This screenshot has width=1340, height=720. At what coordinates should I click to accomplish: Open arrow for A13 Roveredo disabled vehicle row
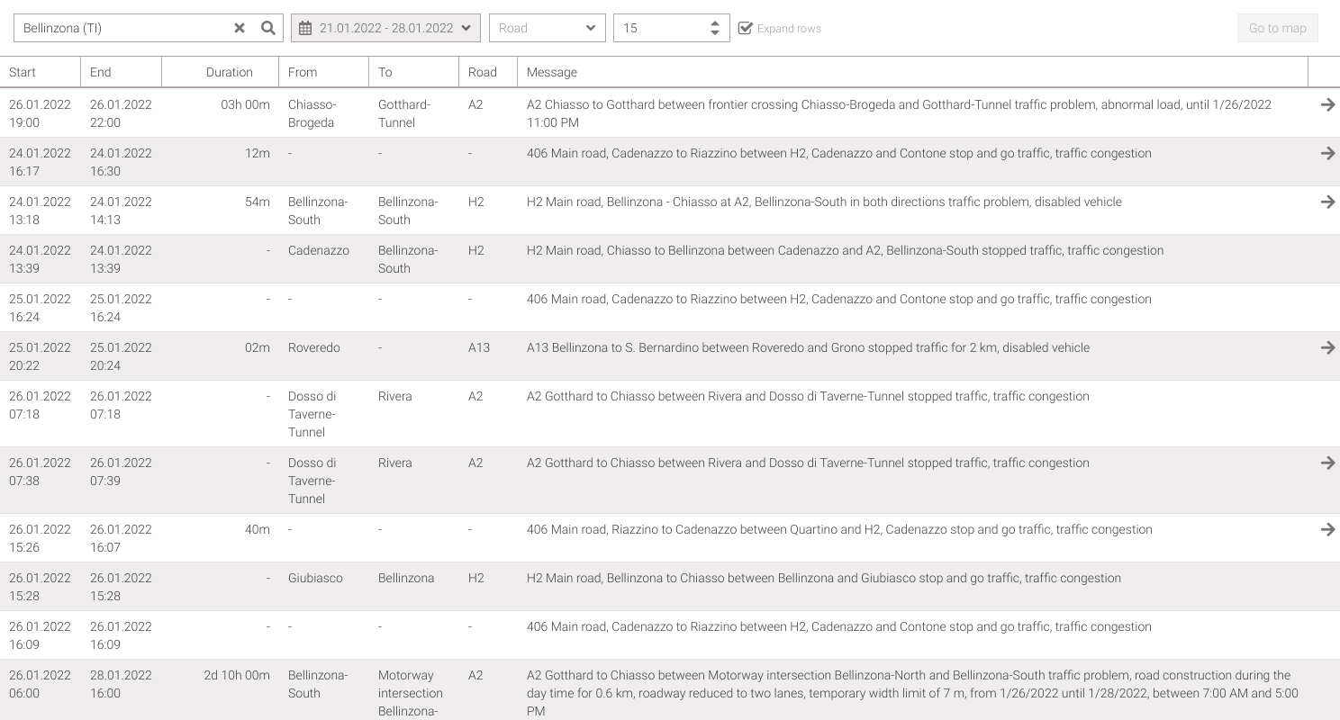coord(1327,348)
